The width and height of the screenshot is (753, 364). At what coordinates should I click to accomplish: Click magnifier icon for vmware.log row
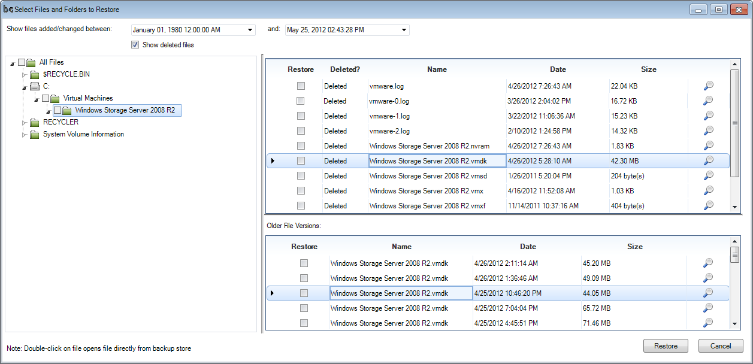click(708, 86)
